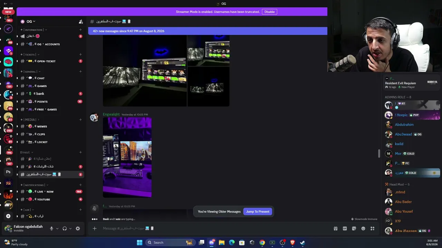Open the YOUTUBE channel
The image size is (442, 248).
[x=51, y=199]
